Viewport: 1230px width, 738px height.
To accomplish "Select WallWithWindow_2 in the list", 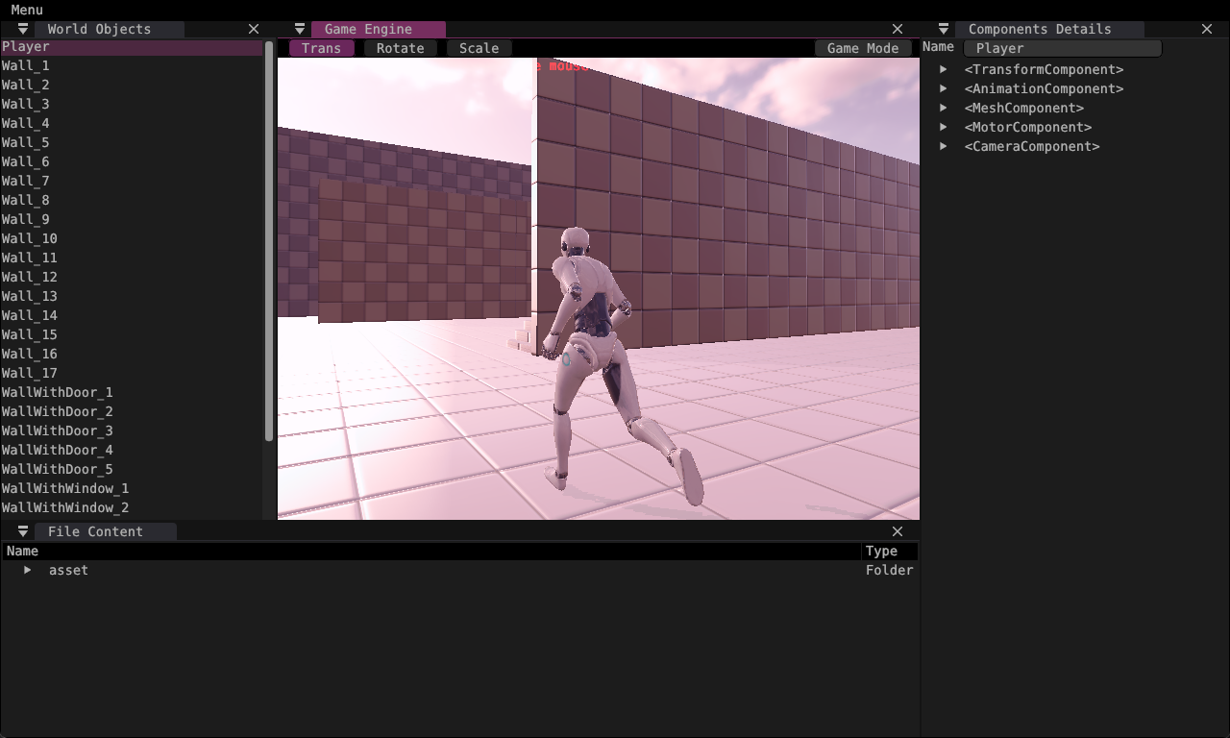I will click(132, 507).
